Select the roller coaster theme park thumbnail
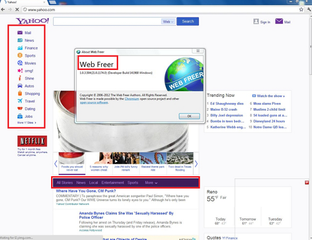Image resolution: width=312 pixels, height=240 pixels. (153, 158)
